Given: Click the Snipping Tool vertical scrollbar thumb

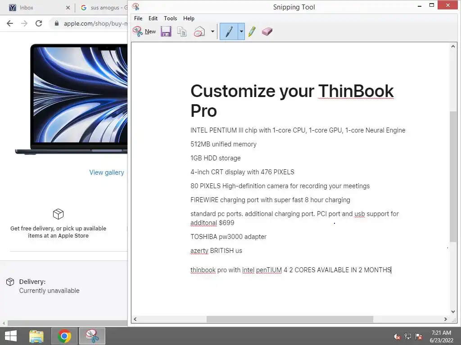Looking at the screenshot, I should click(453, 177).
